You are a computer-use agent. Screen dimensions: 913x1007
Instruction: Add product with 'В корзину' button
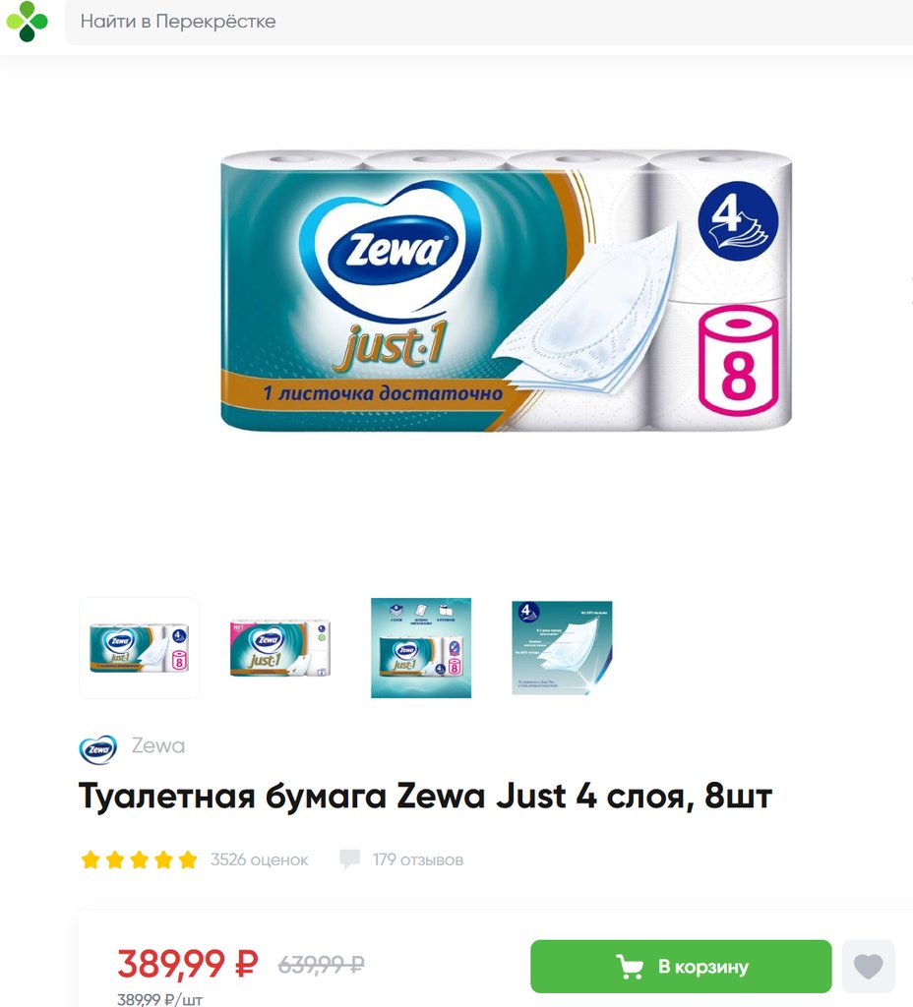click(681, 966)
